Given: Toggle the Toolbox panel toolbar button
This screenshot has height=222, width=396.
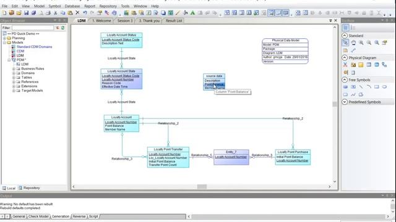Looking at the screenshot, I should click(x=286, y=13).
